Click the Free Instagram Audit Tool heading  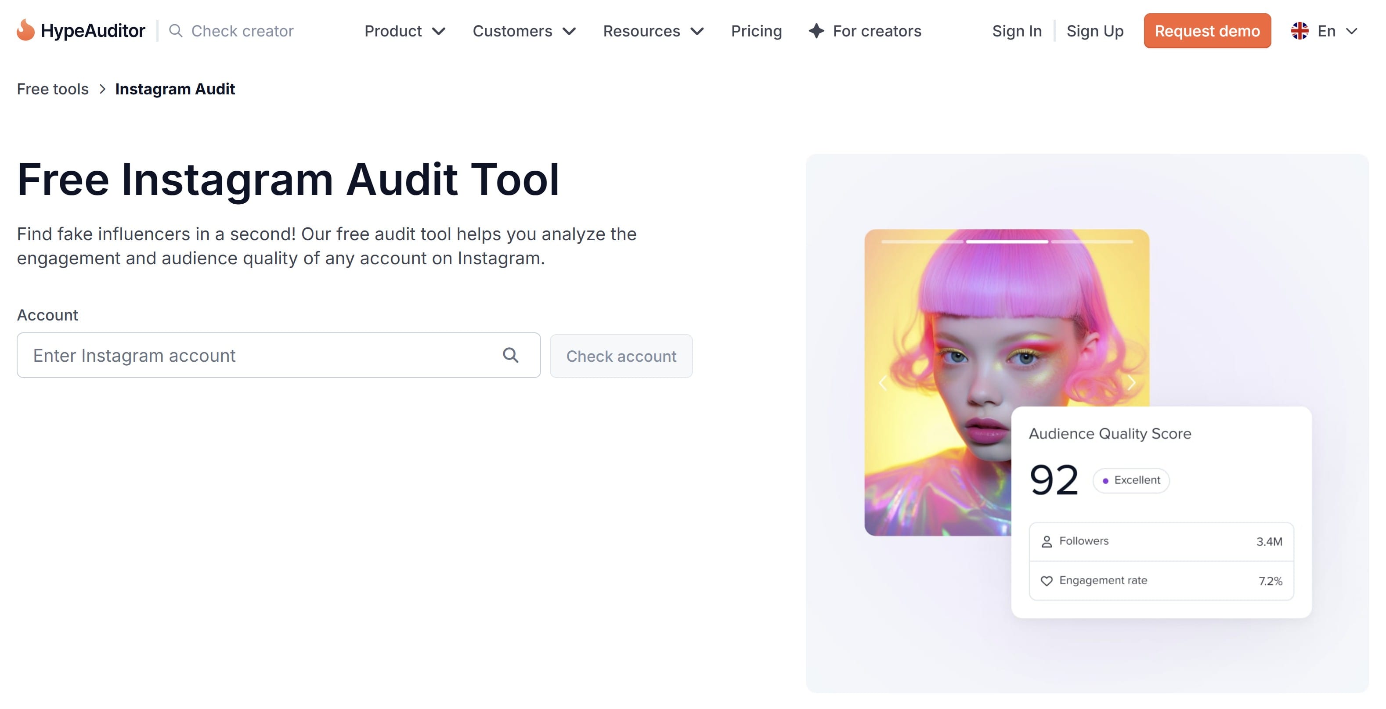point(288,179)
